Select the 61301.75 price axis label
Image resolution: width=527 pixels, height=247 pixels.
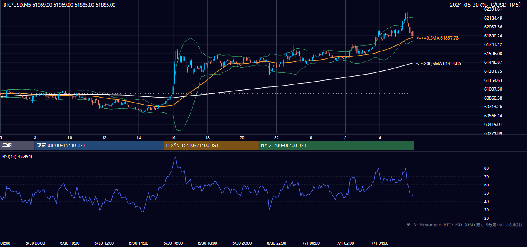click(493, 71)
